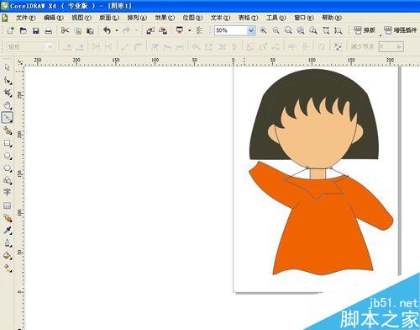The width and height of the screenshot is (420, 330).
Task: Open the 位图 (Bitmaps) menu
Action: click(192, 18)
